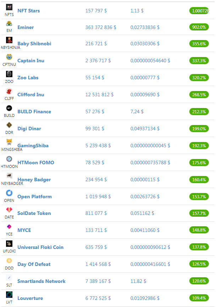Click the 212.3% badge for BUILD Finance
Viewport: 217px width, 307px height.
[x=199, y=112]
